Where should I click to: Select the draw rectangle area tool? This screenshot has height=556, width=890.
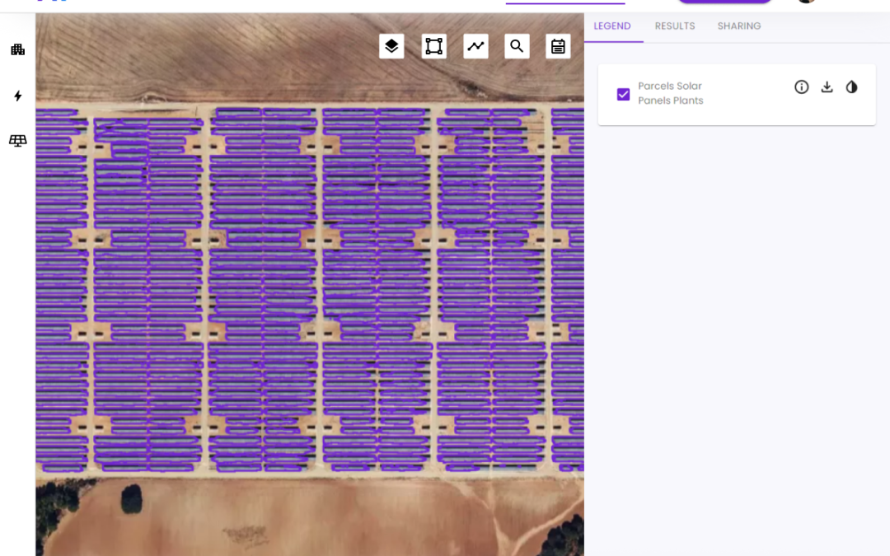tap(433, 46)
